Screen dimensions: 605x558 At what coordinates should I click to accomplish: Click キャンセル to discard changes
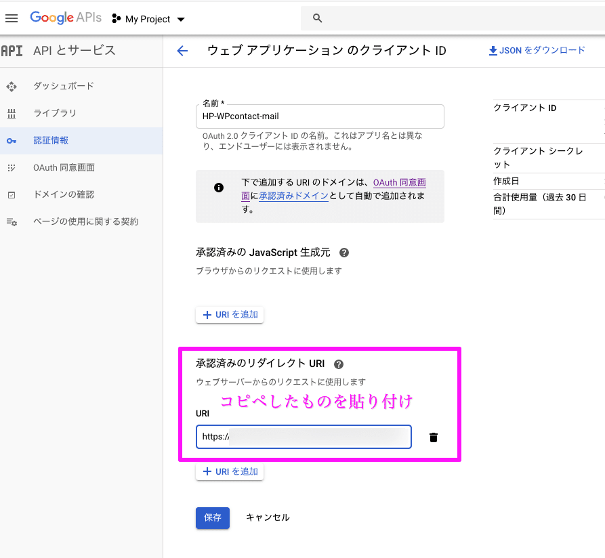point(270,517)
